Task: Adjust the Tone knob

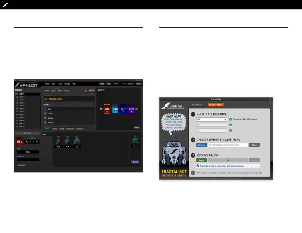Action: tap(67, 142)
